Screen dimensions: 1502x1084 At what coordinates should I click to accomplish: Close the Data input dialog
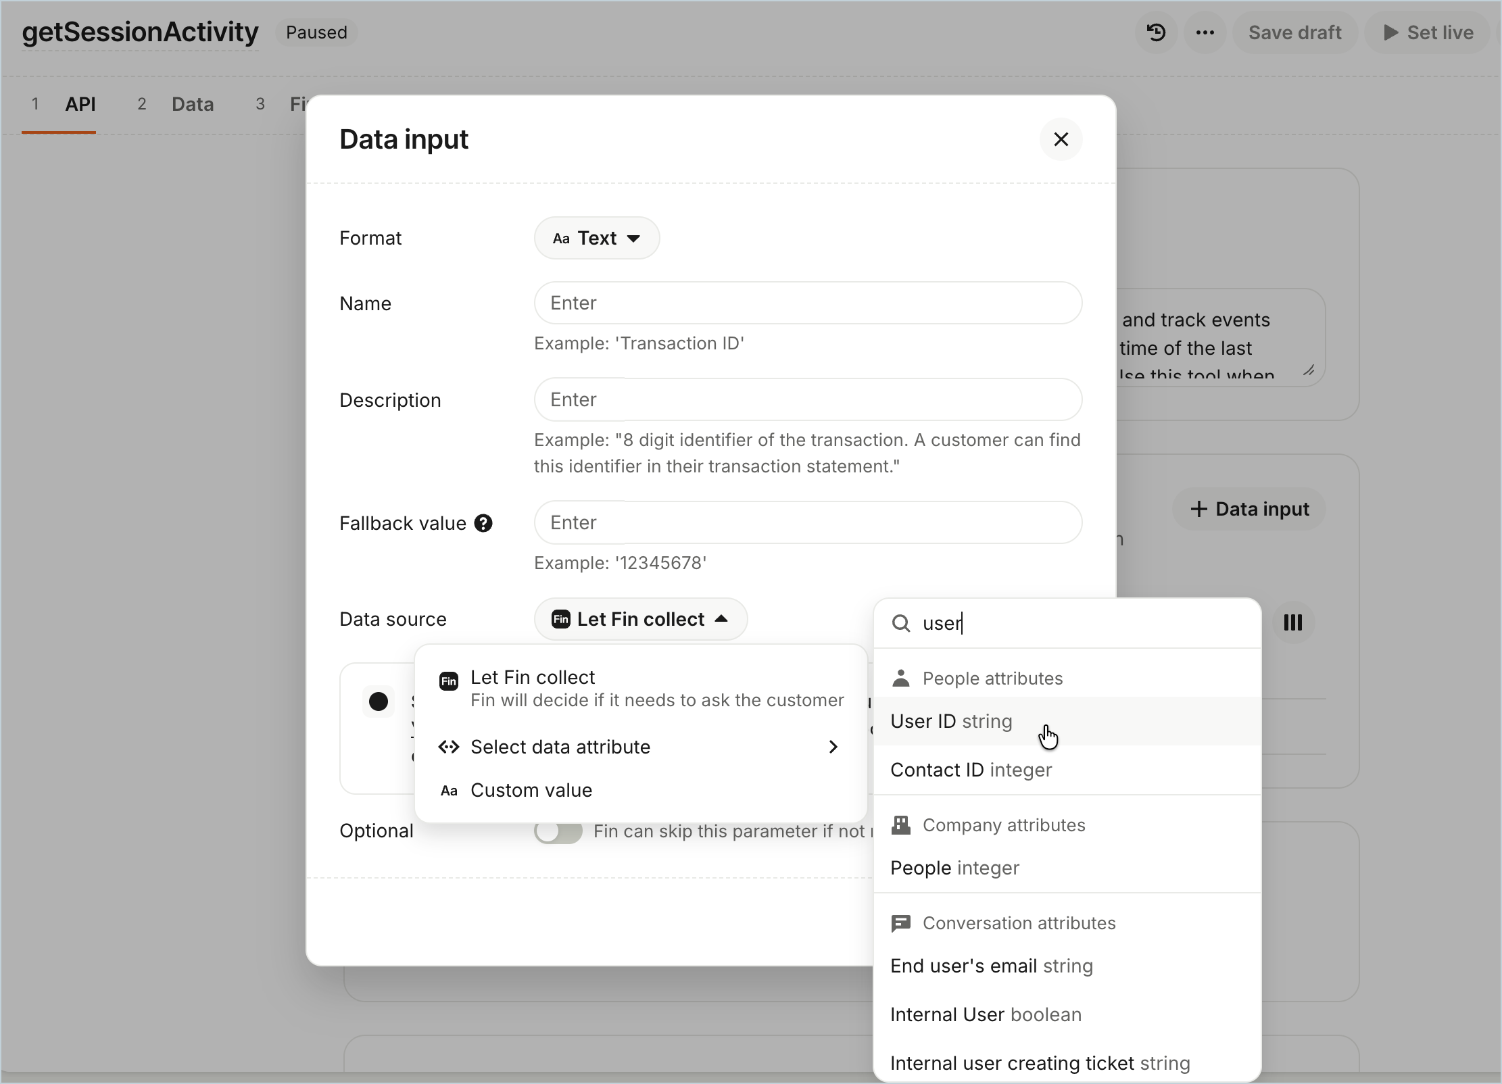click(x=1061, y=139)
